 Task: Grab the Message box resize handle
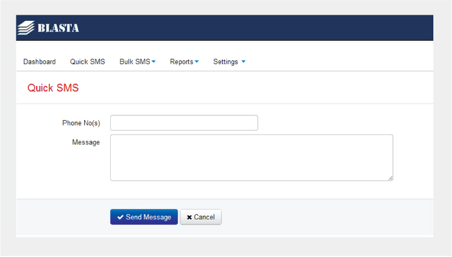[390, 178]
